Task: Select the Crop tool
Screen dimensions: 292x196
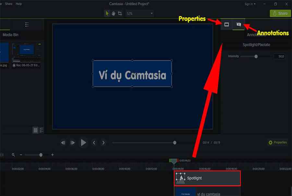Action: [120, 13]
